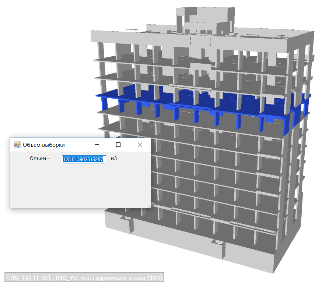Viewport: 322px width, 287px height.
Task: Maximize the Объем выборки dialog
Action: (x=118, y=145)
